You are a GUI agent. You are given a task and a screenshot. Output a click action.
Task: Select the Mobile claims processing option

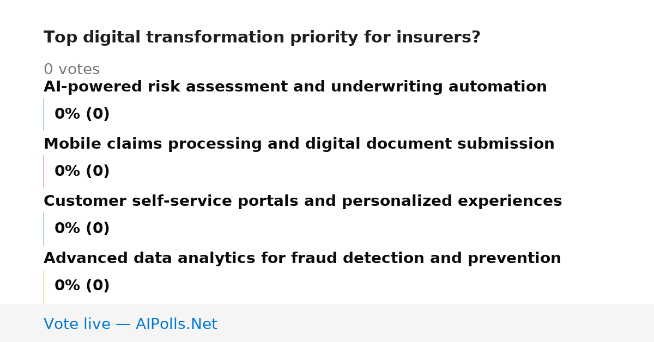(299, 144)
